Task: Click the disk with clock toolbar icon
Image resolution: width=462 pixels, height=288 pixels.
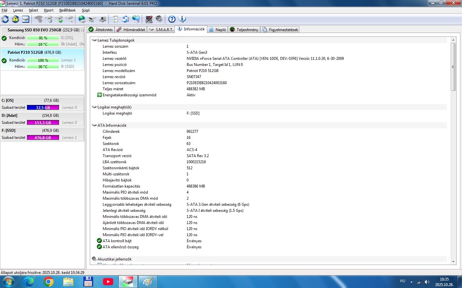Action: click(x=49, y=19)
